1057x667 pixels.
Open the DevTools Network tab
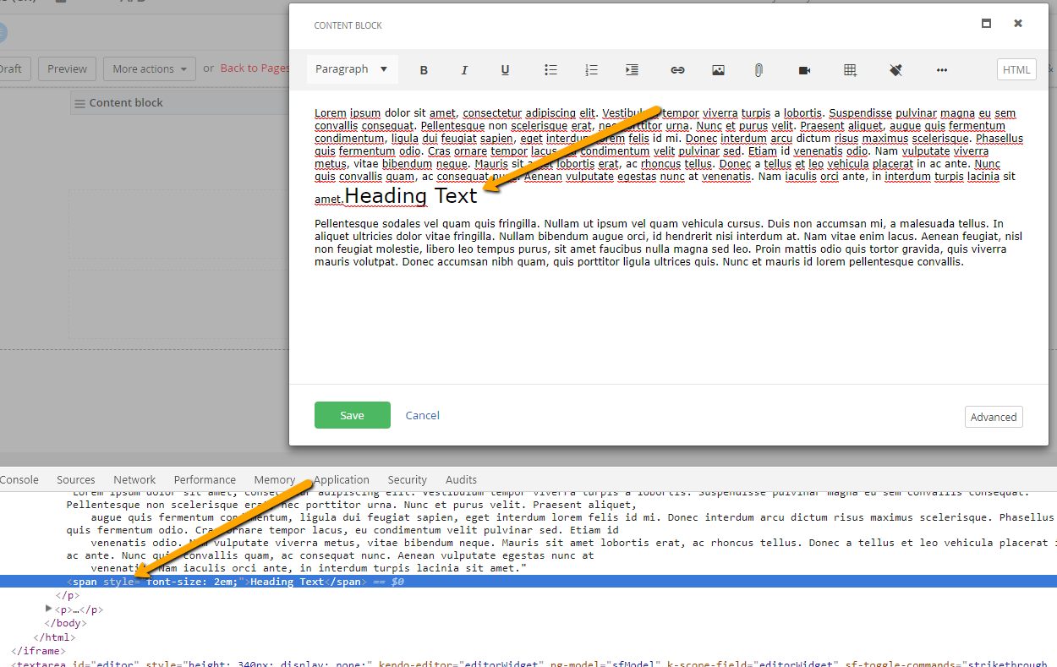click(134, 479)
